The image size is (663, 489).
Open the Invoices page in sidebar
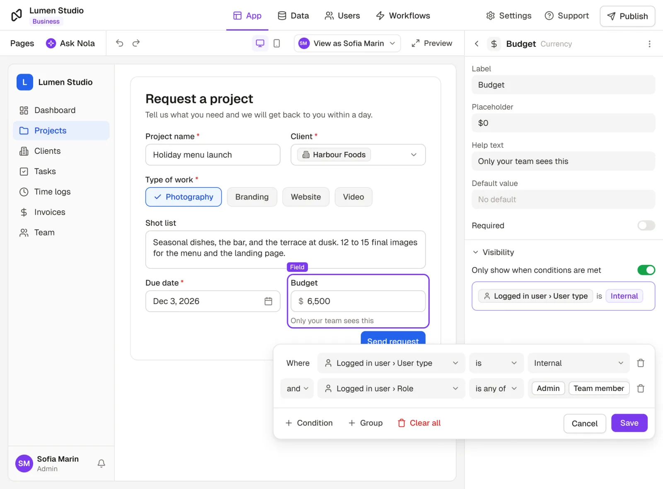point(61,212)
